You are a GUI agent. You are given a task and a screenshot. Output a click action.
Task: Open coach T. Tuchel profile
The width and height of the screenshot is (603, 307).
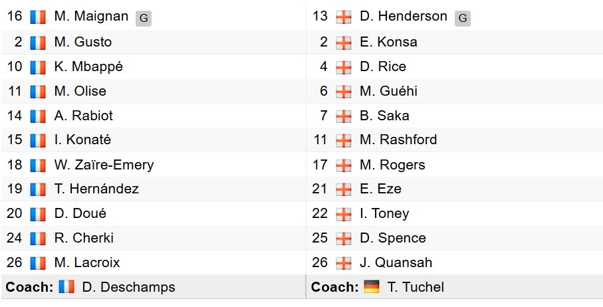click(x=416, y=287)
